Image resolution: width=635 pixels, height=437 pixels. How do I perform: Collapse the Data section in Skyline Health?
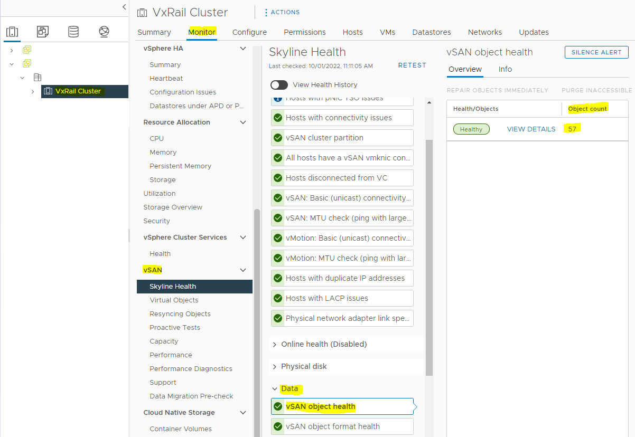click(275, 389)
